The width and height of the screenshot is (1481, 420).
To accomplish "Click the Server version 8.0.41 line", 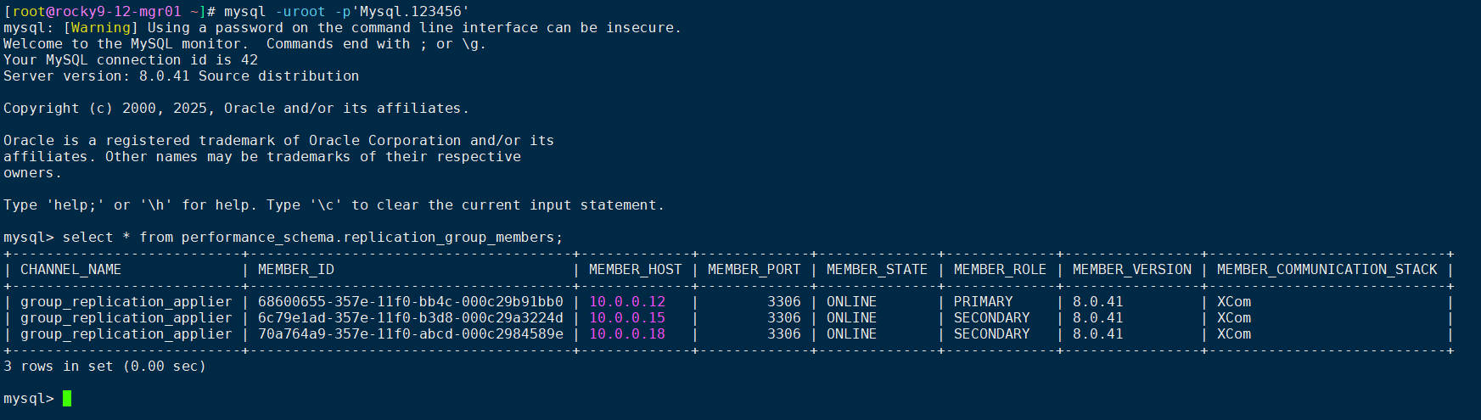I will click(x=181, y=76).
